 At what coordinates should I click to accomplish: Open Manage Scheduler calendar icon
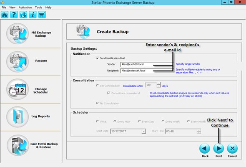click(x=18, y=89)
